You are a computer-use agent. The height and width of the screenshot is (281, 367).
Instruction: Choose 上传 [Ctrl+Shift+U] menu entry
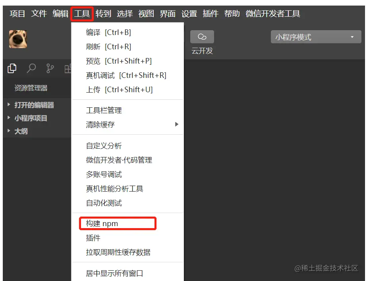127,89
